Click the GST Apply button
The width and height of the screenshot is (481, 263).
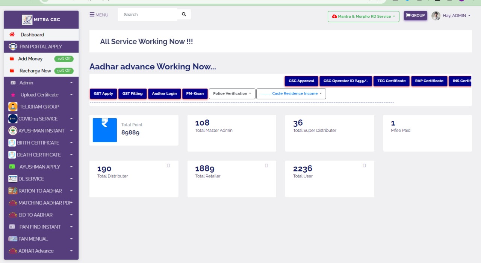click(103, 94)
